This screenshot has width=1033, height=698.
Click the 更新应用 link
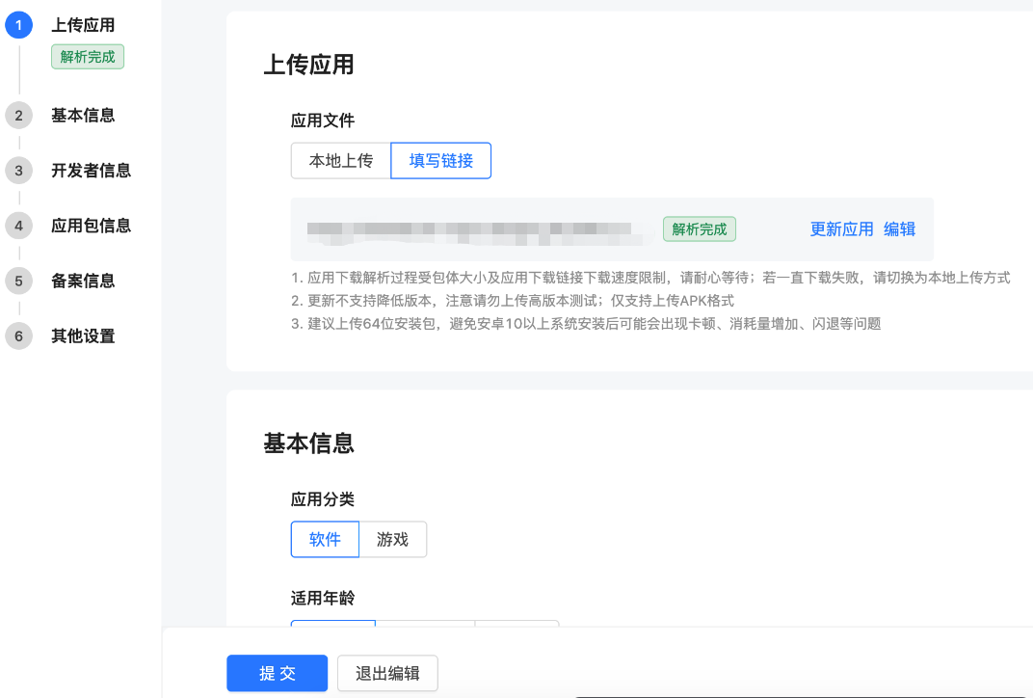coord(841,228)
